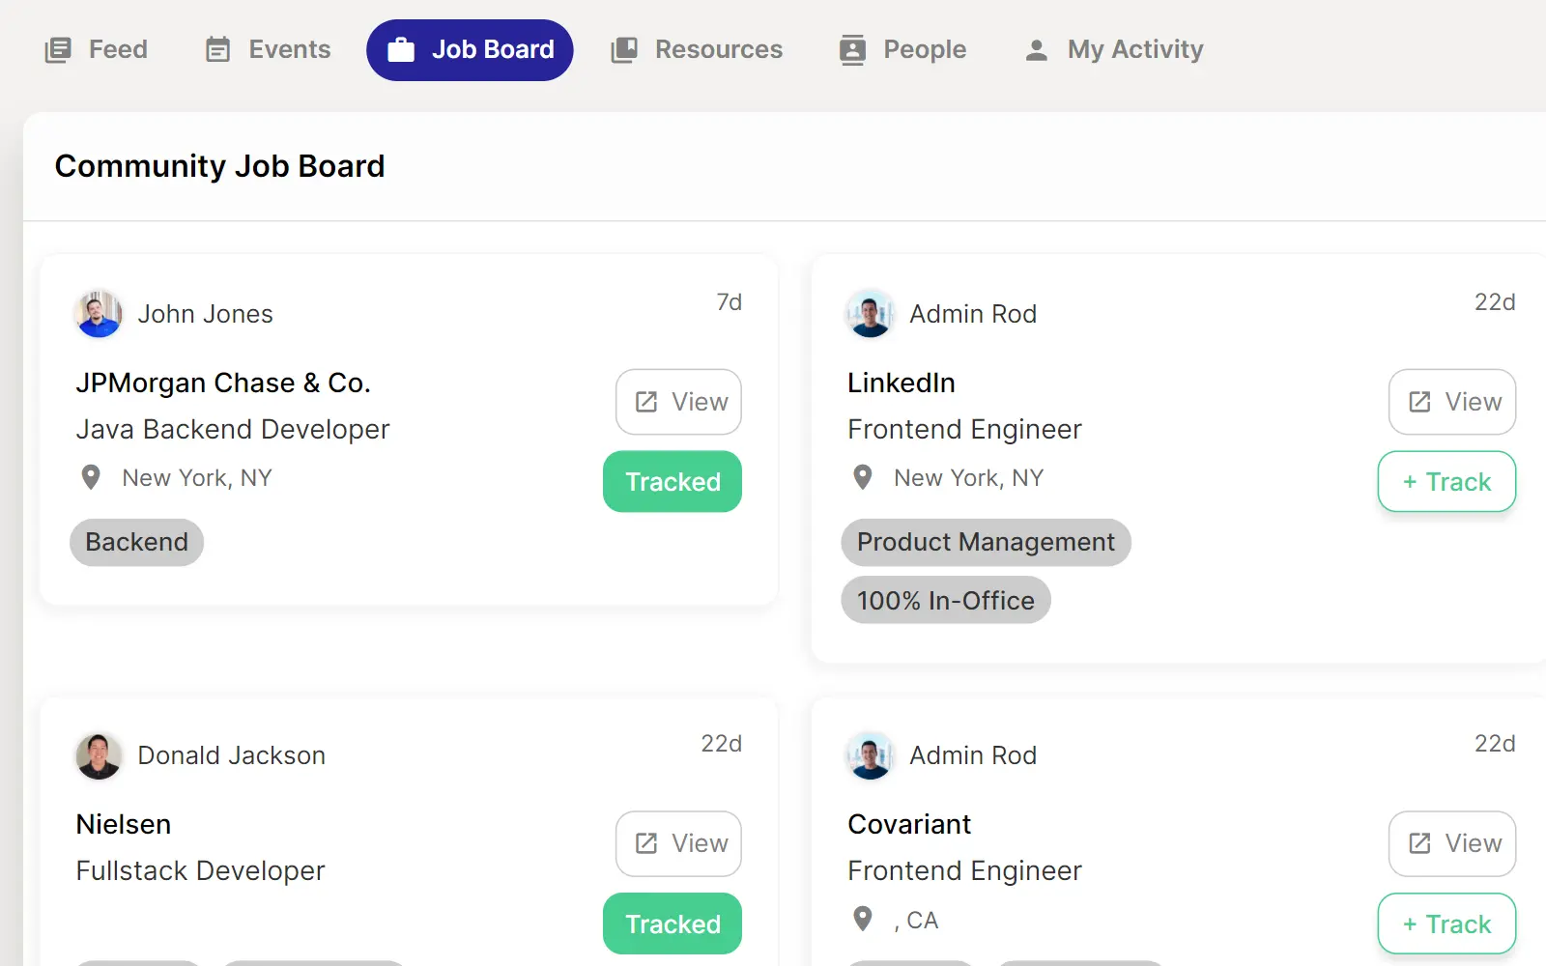Click the external-link icon in JPMorgan View

tap(646, 402)
